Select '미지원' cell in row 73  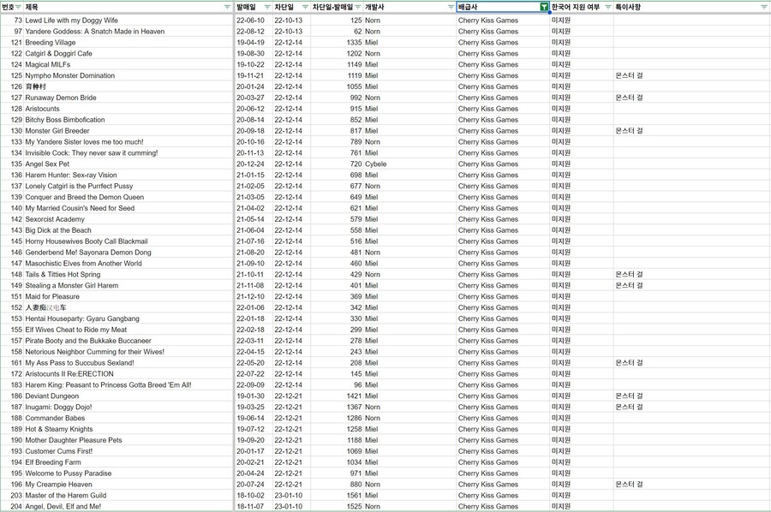(561, 21)
